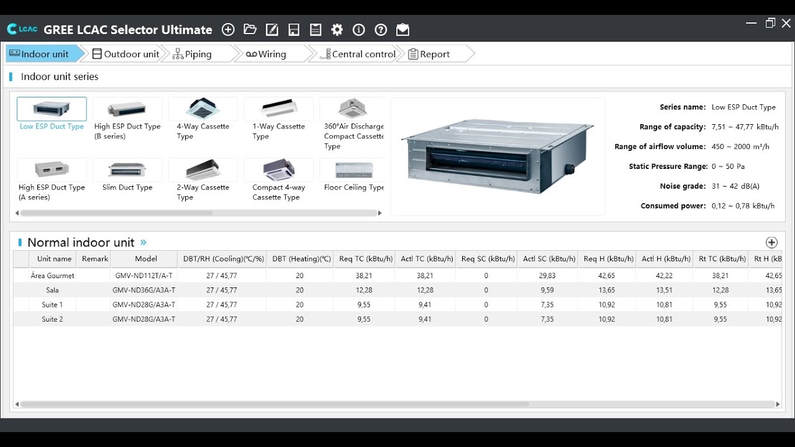Click the Low ESP duct unit product image
The width and height of the screenshot is (795, 447).
point(498,156)
